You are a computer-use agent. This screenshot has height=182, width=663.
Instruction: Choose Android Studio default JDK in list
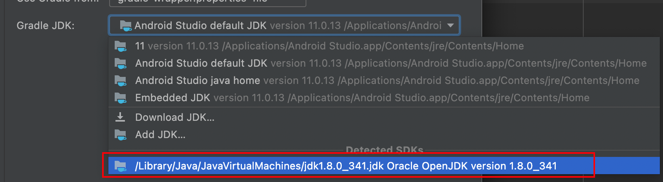[384, 63]
